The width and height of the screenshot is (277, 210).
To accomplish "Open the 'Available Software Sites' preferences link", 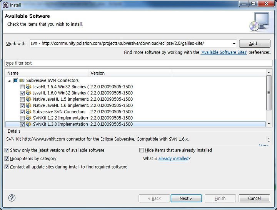I will (x=224, y=52).
